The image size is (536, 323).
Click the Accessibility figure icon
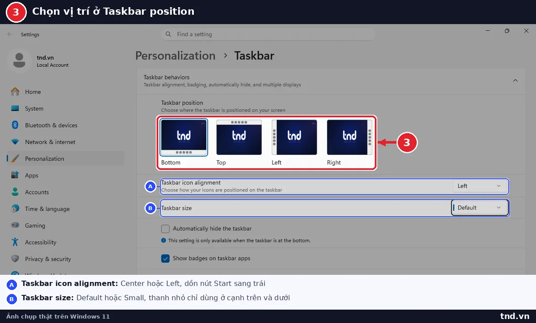pos(15,242)
